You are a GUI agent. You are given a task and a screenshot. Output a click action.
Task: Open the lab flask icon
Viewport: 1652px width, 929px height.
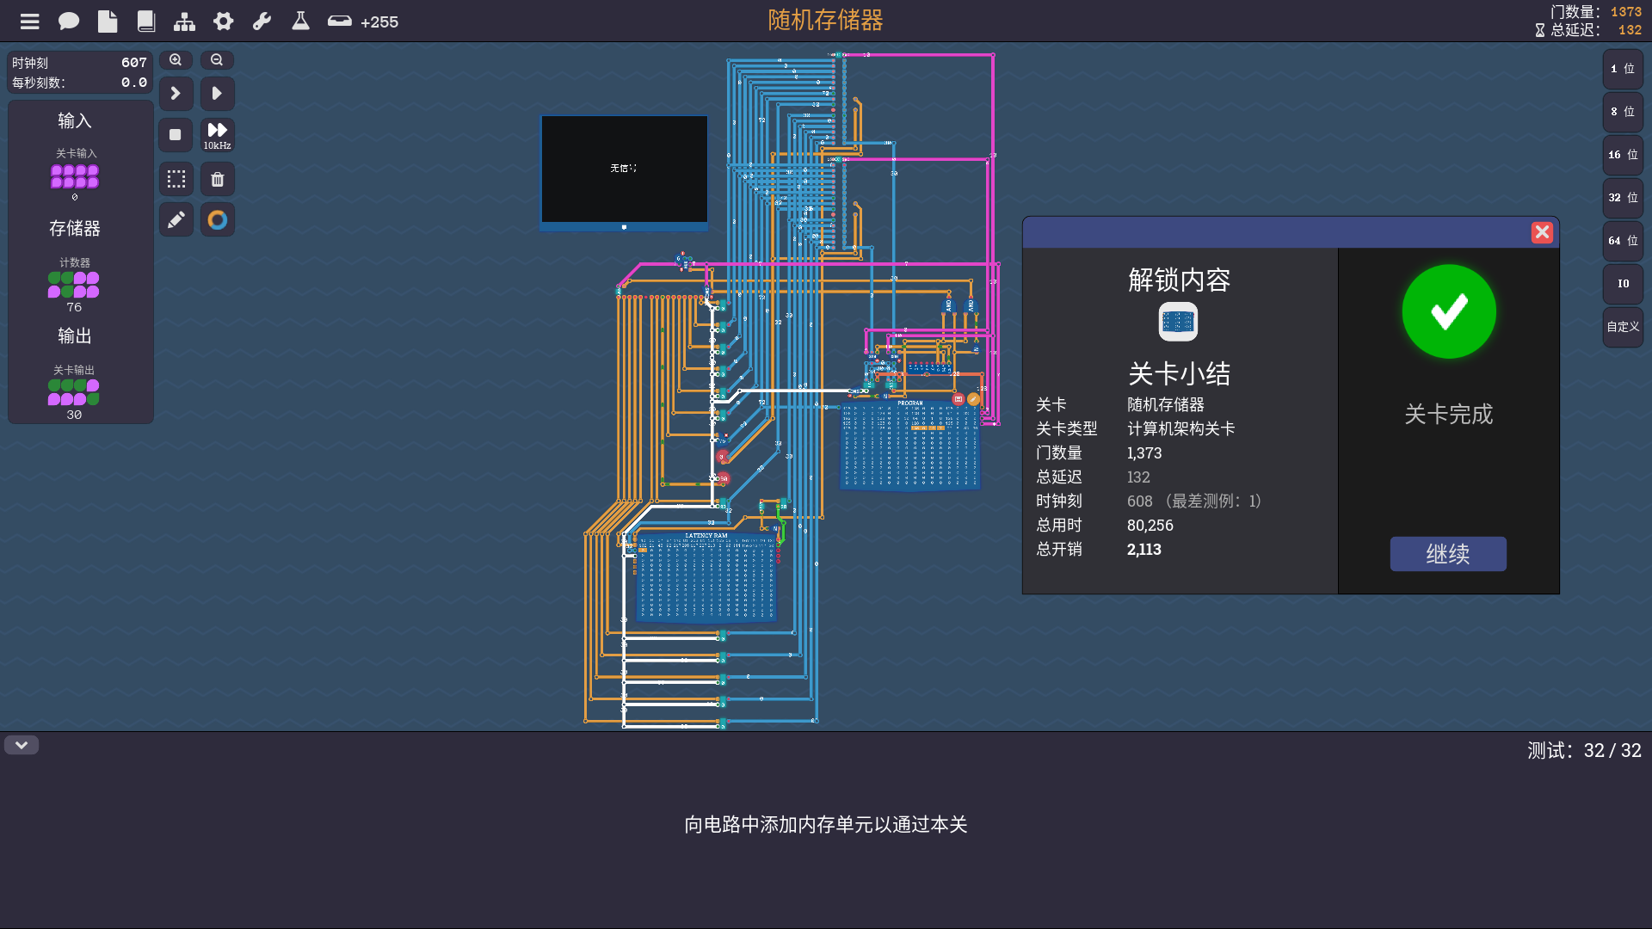(x=300, y=22)
